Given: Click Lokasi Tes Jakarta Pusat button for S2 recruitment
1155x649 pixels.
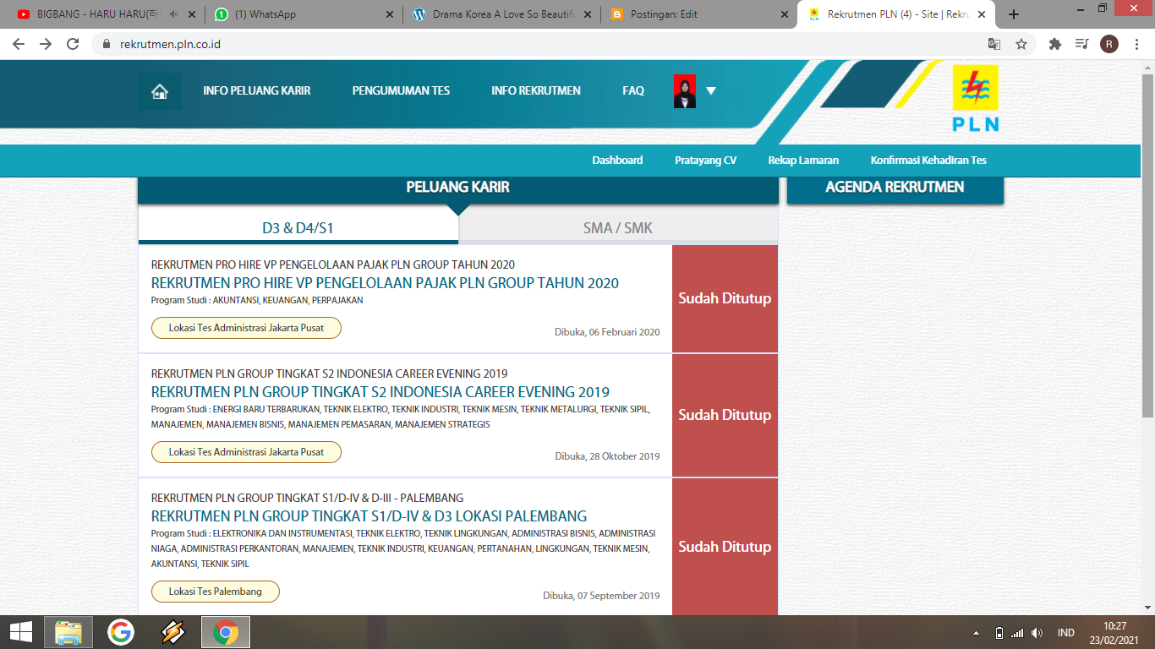Looking at the screenshot, I should 246,452.
